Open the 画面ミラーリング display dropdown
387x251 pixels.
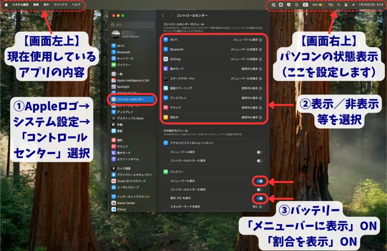(251, 88)
